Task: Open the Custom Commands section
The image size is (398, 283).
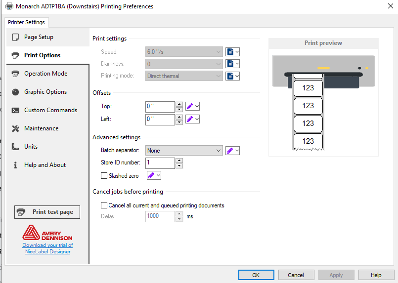Action: tap(50, 110)
